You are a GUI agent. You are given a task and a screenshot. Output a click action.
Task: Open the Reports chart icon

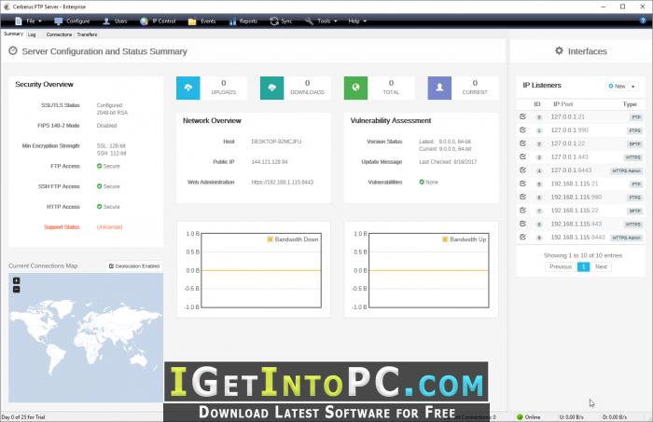[233, 21]
